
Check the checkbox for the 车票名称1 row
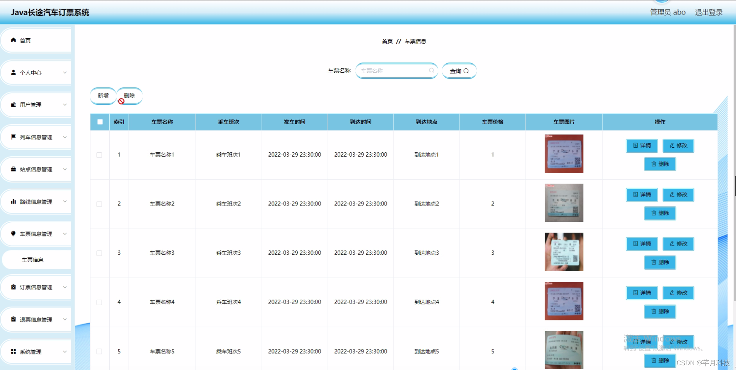tap(100, 155)
